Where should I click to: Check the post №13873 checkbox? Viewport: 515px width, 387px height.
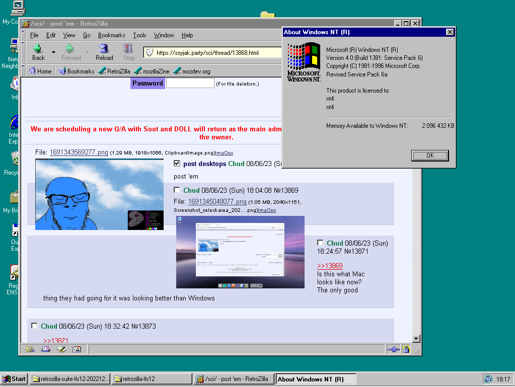click(x=34, y=326)
